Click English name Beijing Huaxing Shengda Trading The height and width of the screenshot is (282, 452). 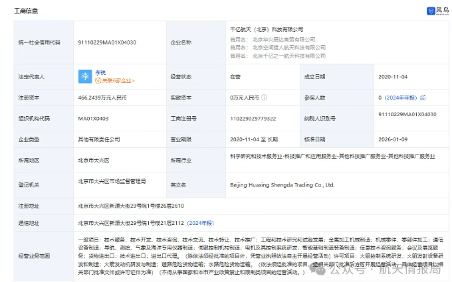(x=282, y=184)
